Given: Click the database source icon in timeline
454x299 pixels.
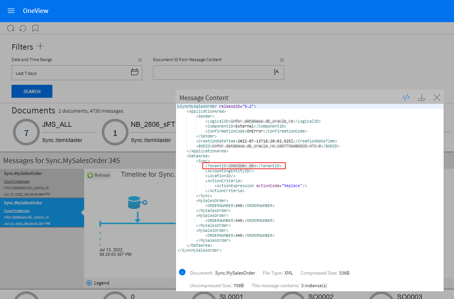Looking at the screenshot, I should click(137, 202).
